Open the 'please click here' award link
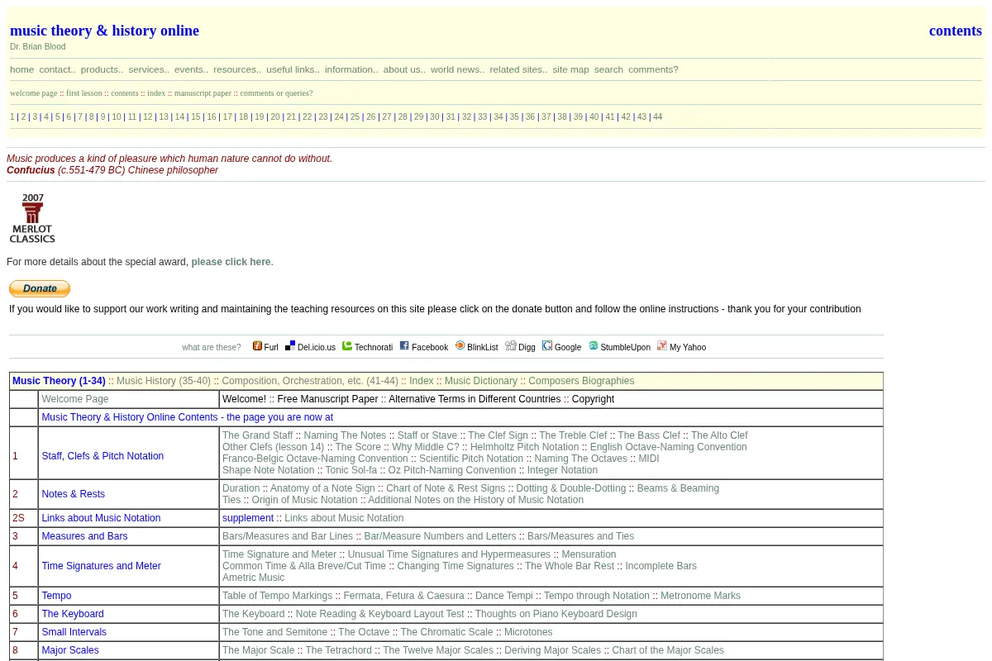992x661 pixels. click(231, 262)
